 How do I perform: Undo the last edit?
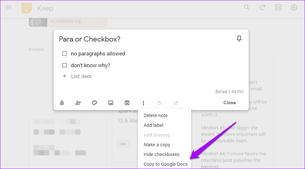[159, 103]
